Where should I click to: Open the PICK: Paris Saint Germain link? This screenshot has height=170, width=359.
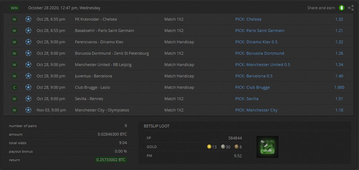260,31
